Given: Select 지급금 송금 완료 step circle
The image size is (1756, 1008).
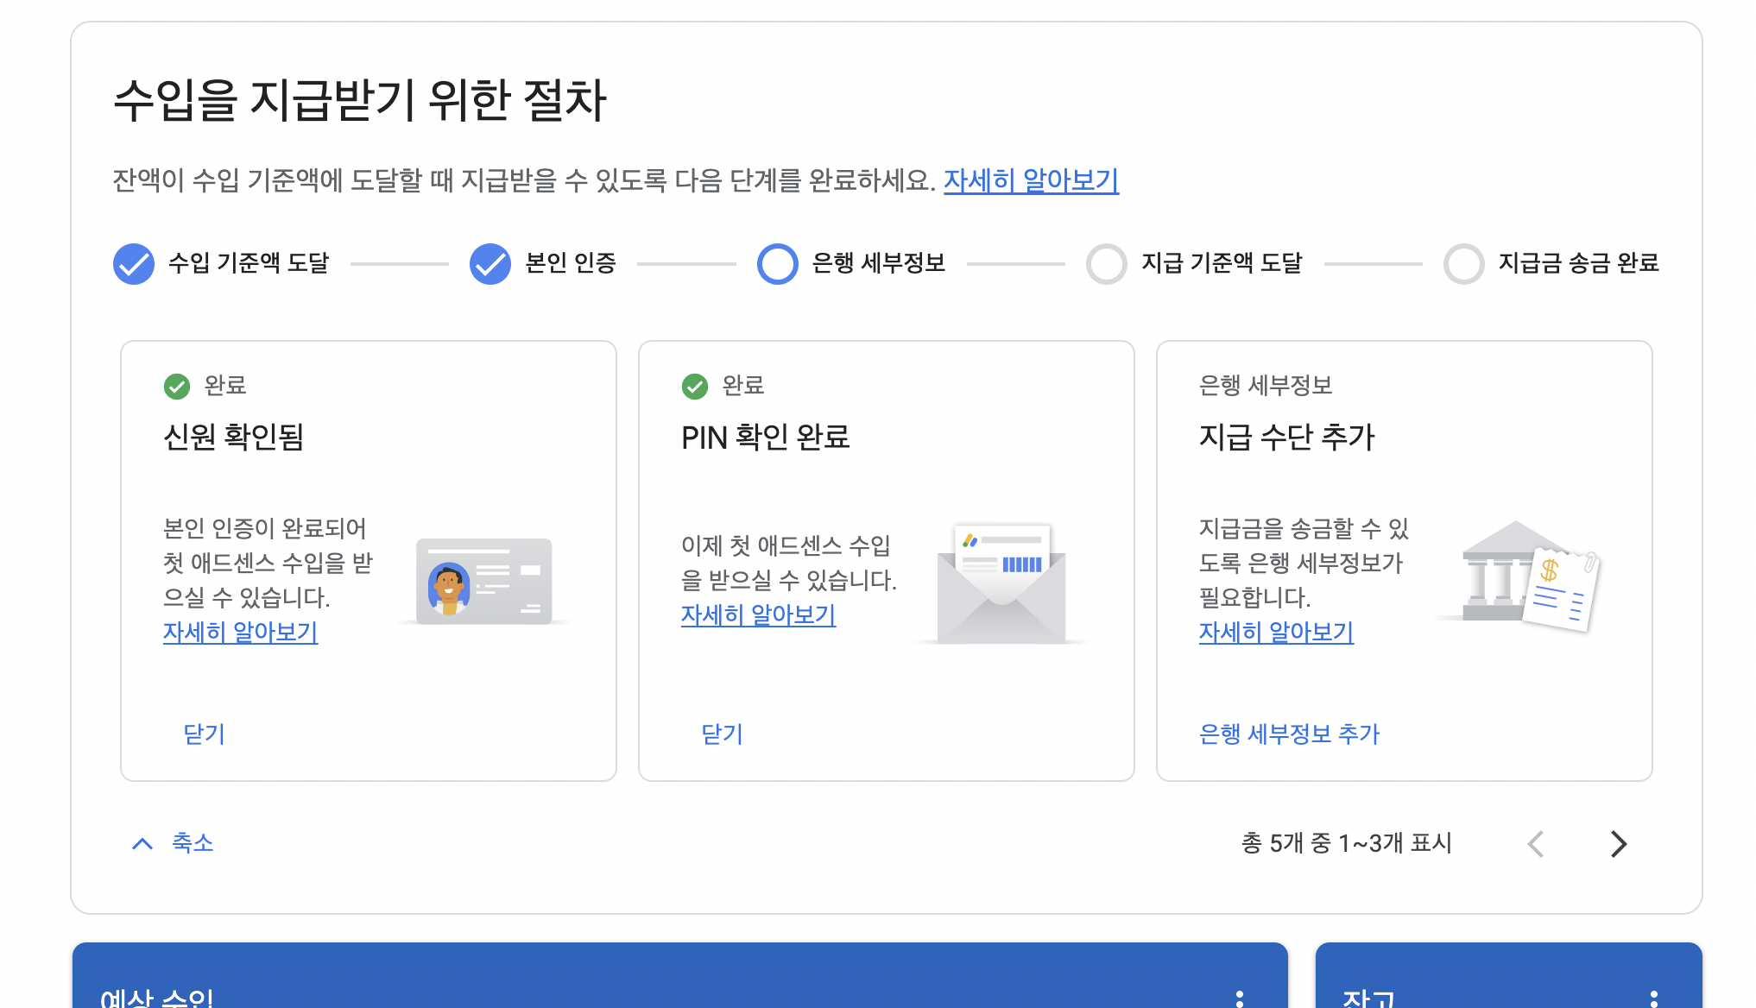Looking at the screenshot, I should (x=1463, y=263).
